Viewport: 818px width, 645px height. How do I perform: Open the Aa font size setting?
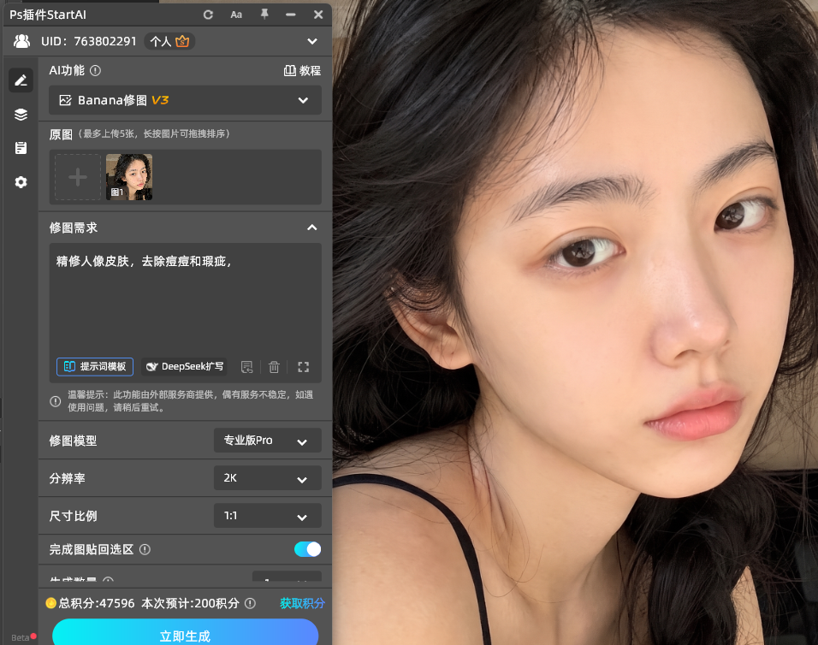[236, 15]
